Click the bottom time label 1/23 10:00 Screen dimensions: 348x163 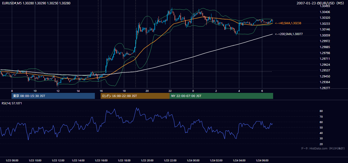coord(35,161)
